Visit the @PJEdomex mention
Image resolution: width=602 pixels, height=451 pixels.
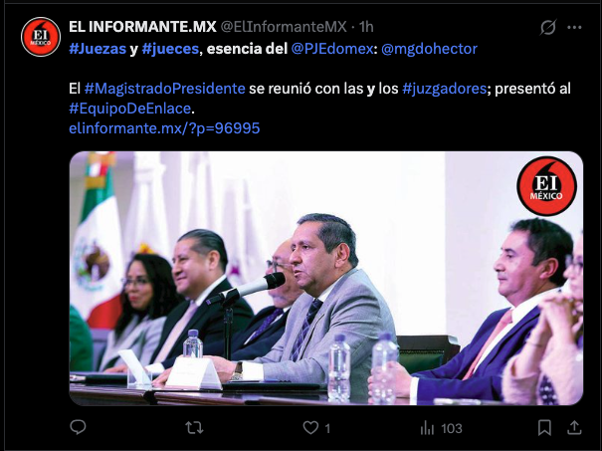[332, 49]
